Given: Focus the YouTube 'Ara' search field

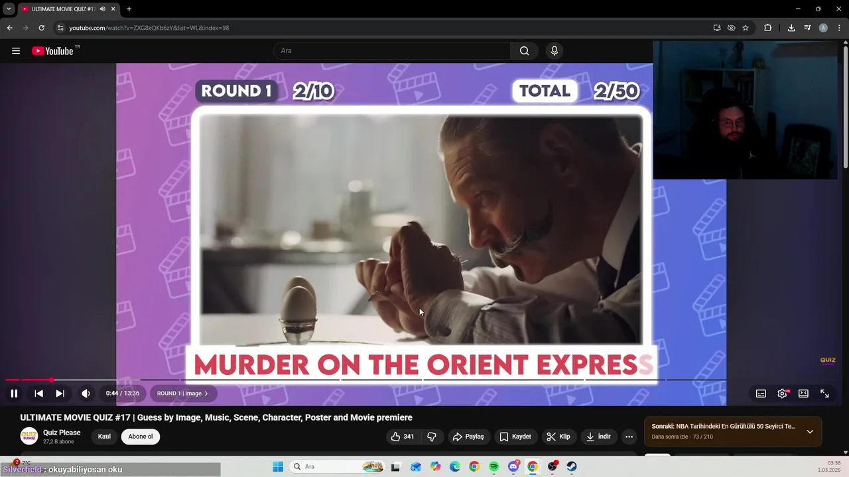Looking at the screenshot, I should [391, 51].
